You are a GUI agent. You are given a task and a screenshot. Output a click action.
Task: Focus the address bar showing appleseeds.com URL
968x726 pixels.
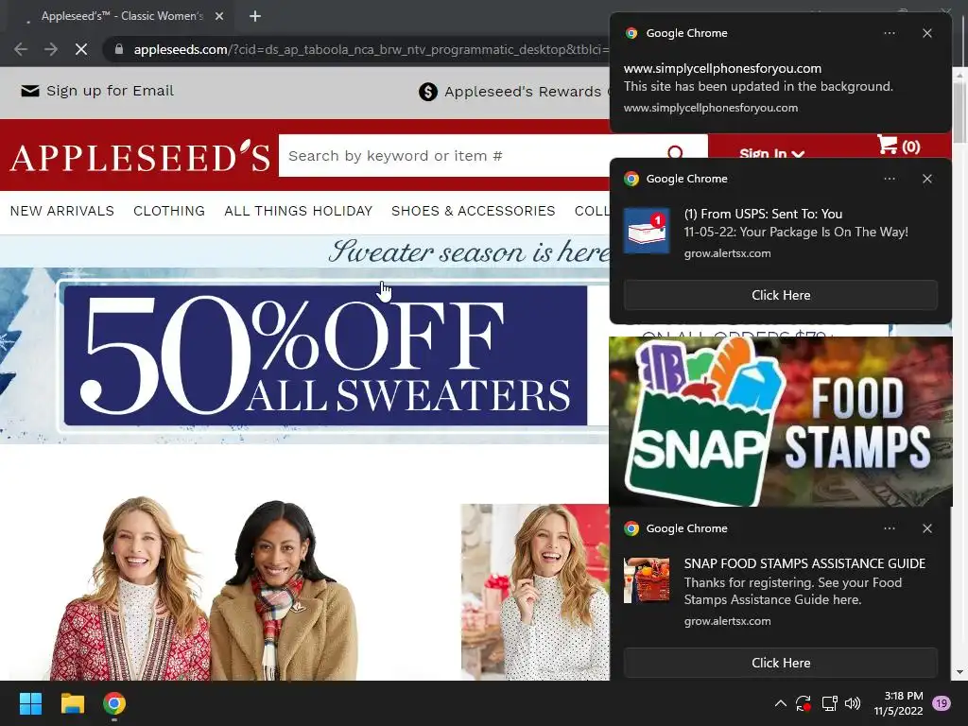tap(371, 49)
